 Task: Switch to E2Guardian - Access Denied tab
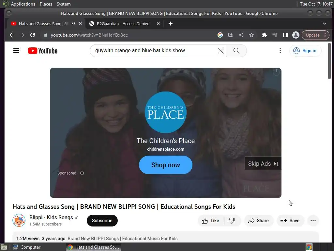[x=123, y=24]
